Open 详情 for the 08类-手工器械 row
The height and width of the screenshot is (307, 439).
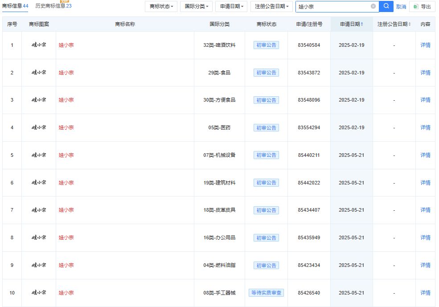[425, 293]
